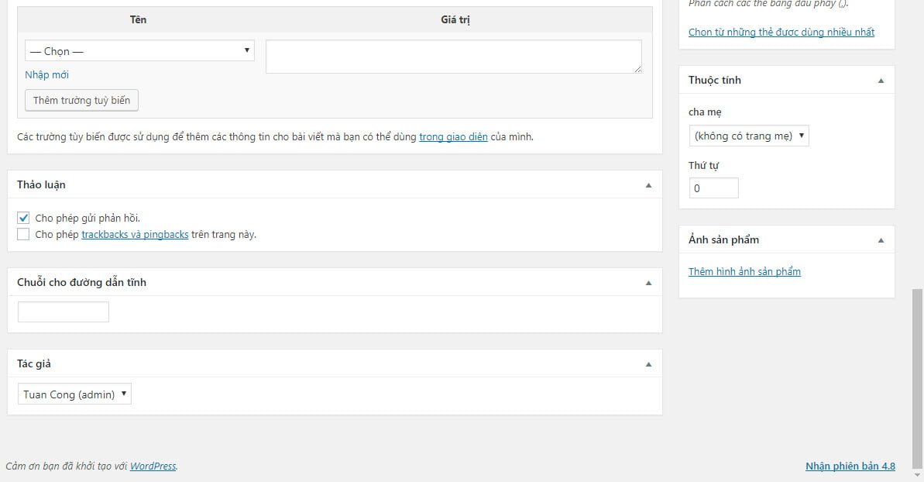Viewport: 924px width, 482px height.
Task: Open the Chọn custom field name dropdown
Action: click(x=139, y=51)
